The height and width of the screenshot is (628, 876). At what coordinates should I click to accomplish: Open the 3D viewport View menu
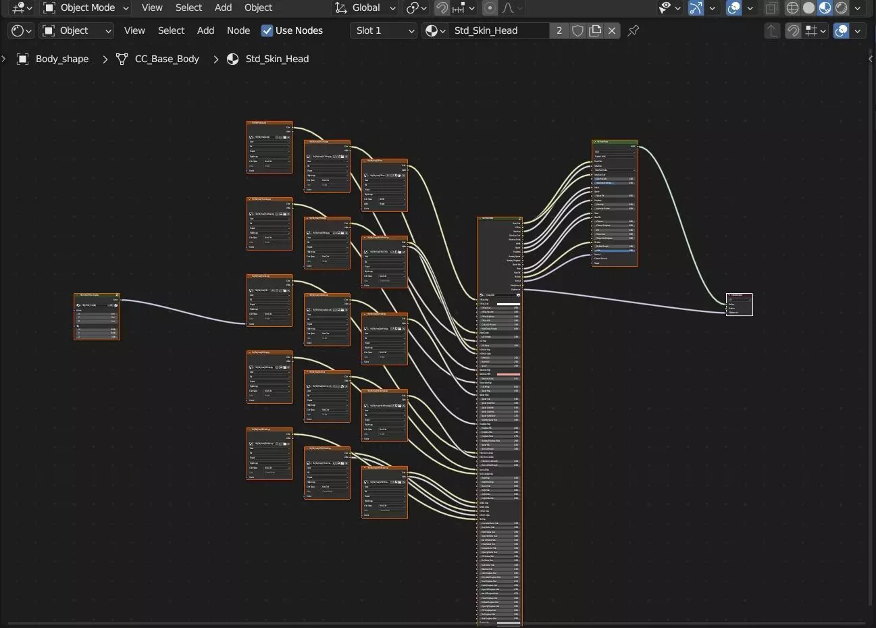coord(152,7)
